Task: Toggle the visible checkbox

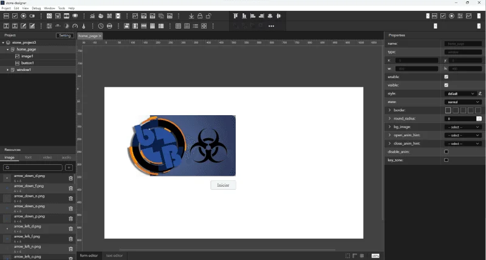Action: tap(447, 85)
